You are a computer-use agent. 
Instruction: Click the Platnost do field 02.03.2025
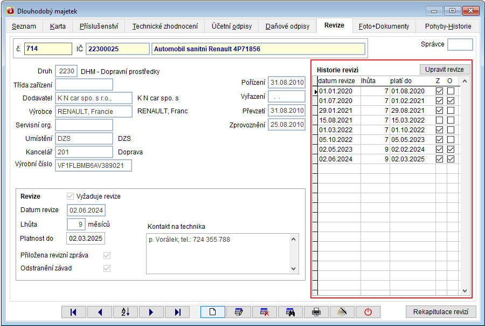(x=86, y=239)
